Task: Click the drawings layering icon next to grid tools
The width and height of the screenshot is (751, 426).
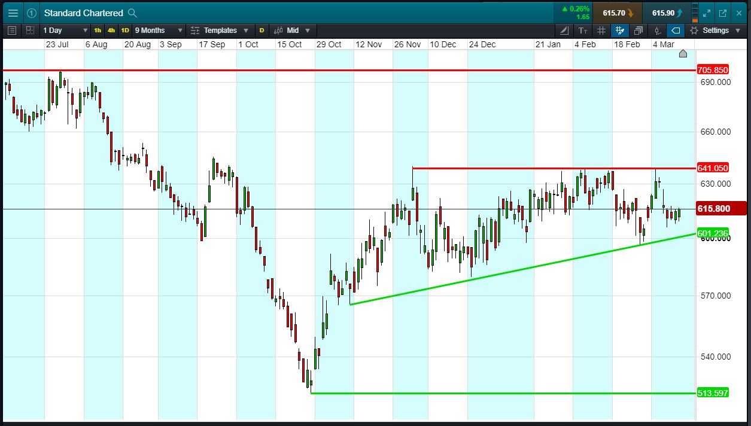Action: (x=638, y=30)
